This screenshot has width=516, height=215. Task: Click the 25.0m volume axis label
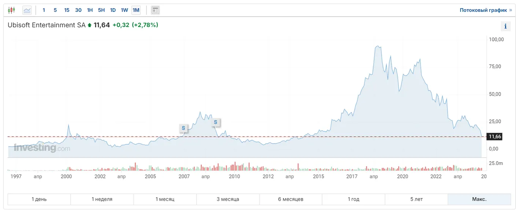point(496,163)
